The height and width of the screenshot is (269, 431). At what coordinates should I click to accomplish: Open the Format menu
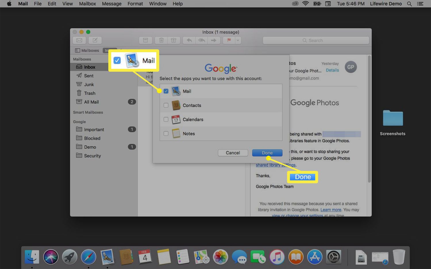coord(135,4)
